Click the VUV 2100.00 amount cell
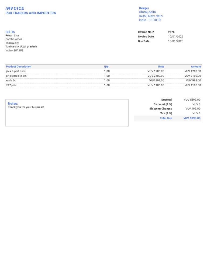 [x=192, y=76]
